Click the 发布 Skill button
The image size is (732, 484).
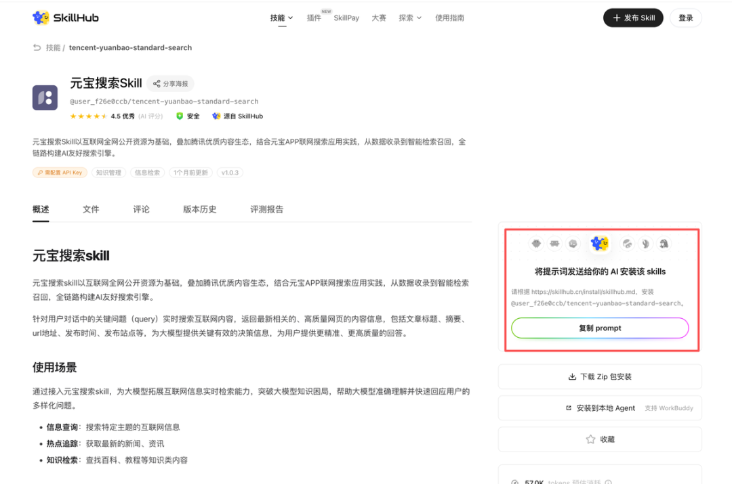click(633, 18)
